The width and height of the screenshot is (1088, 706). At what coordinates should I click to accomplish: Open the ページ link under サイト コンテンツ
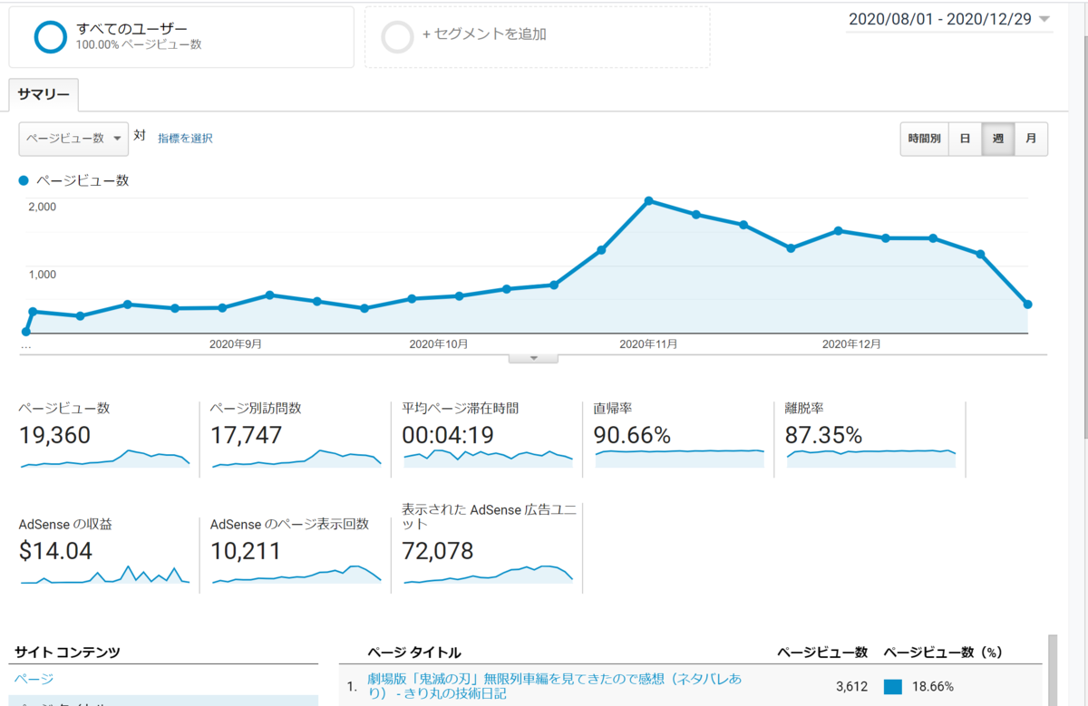coord(34,679)
